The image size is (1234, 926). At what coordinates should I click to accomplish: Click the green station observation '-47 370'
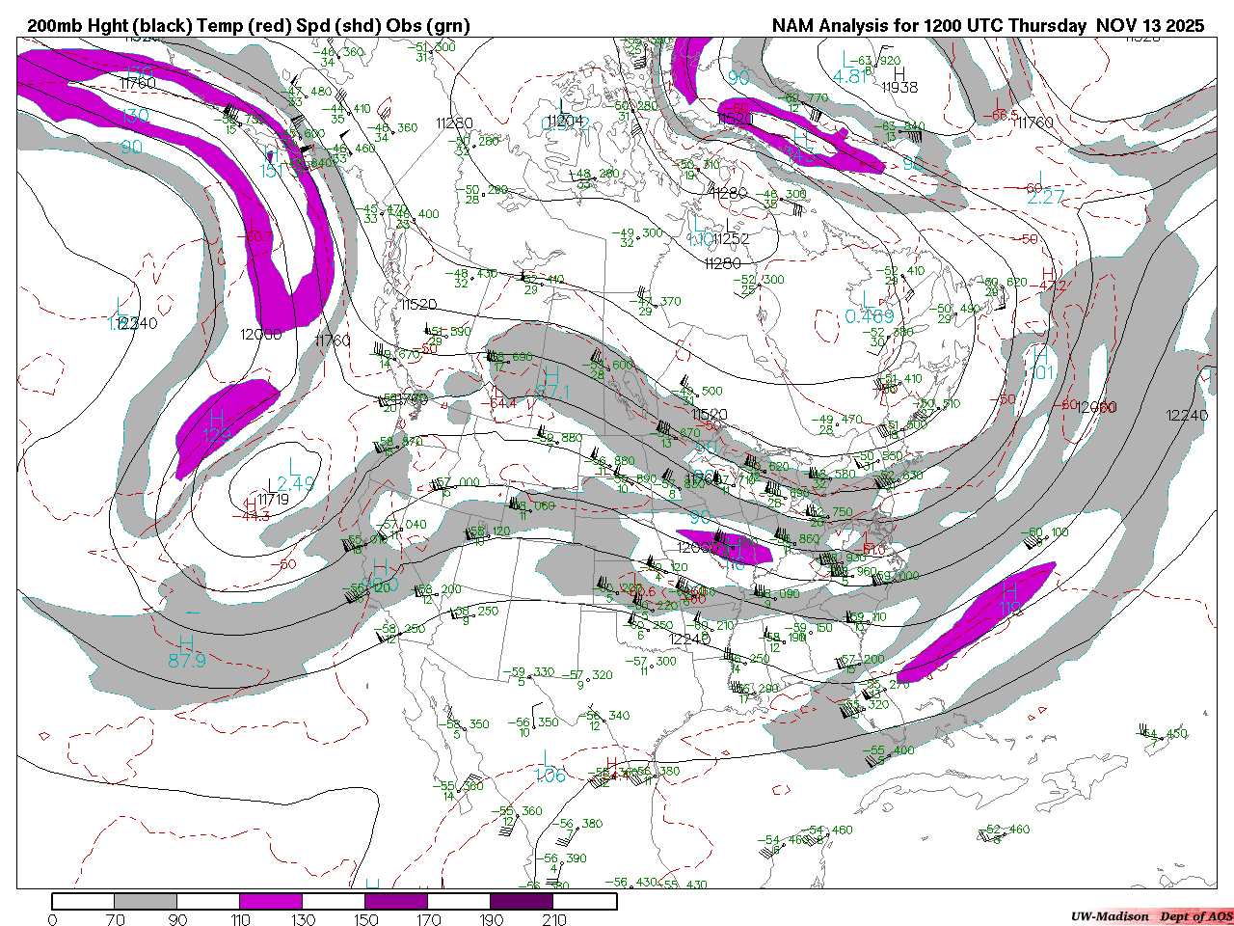(x=655, y=302)
